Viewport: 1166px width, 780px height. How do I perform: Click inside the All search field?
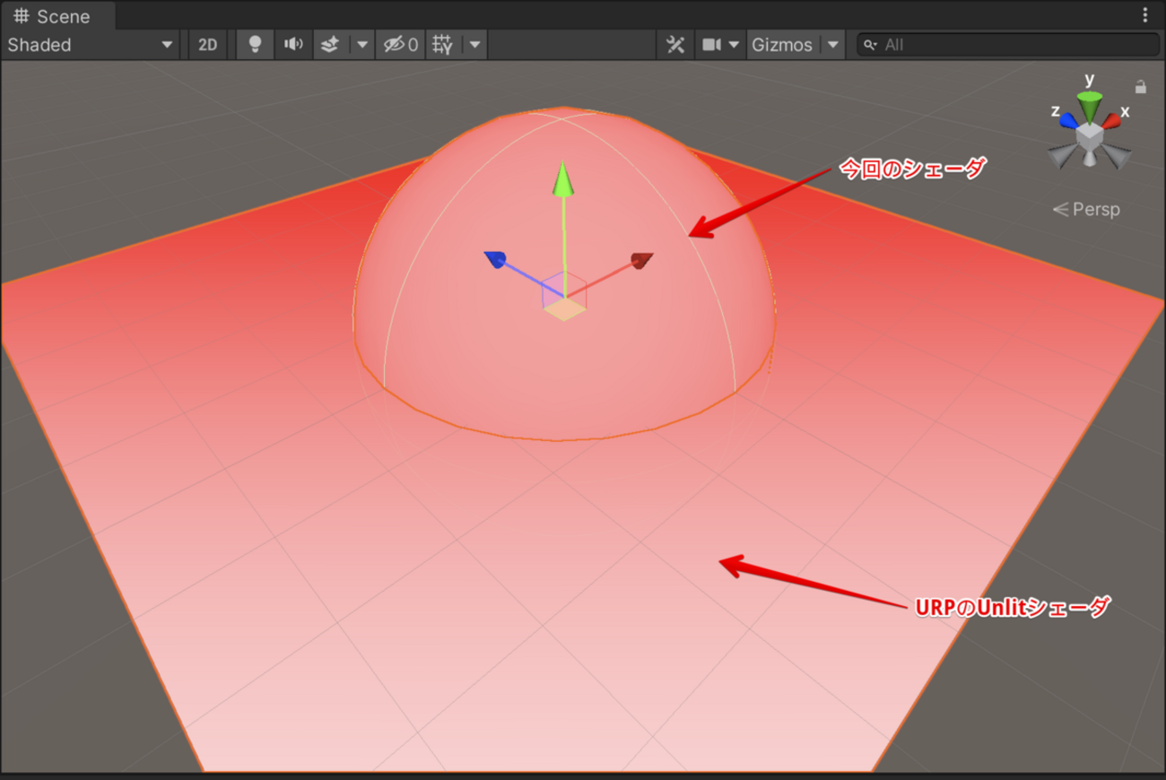987,44
